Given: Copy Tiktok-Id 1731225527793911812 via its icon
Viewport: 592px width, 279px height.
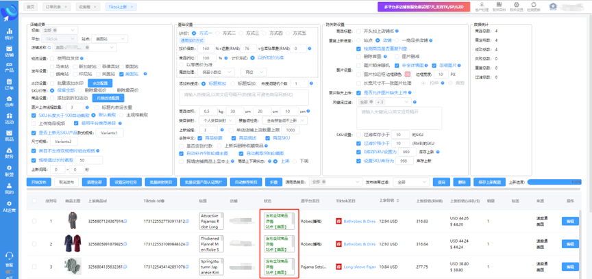Looking at the screenshot, I should [187, 221].
